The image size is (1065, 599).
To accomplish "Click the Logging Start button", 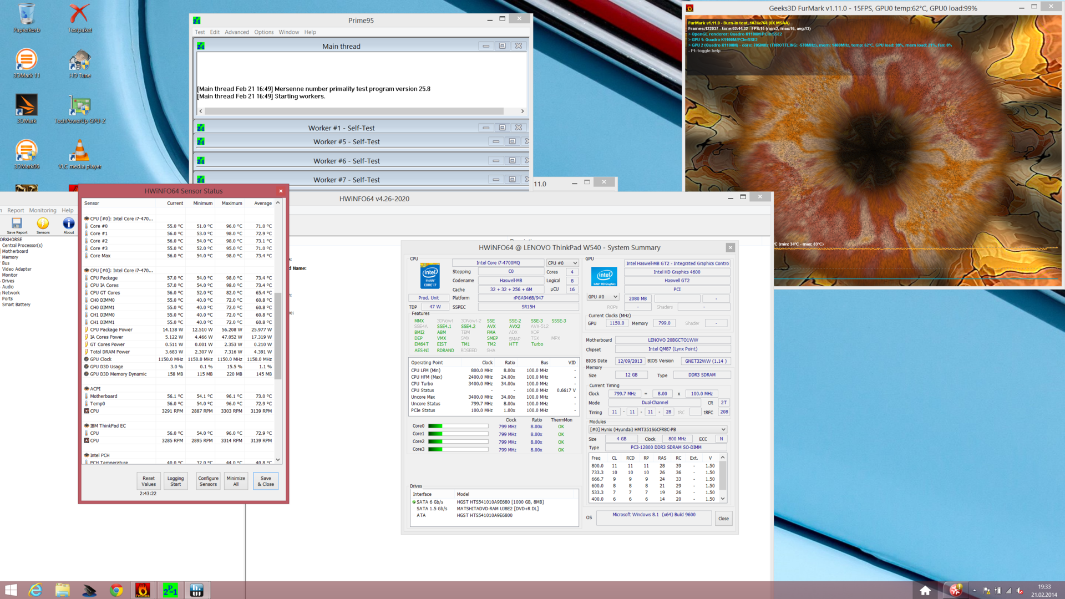I will (x=175, y=481).
